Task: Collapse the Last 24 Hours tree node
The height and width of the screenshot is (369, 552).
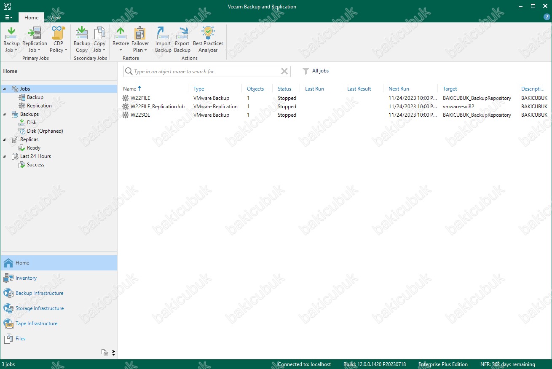Action: (x=5, y=156)
